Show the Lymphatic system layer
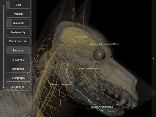Image resolution: width=156 pixels, height=117 pixels. (18, 78)
